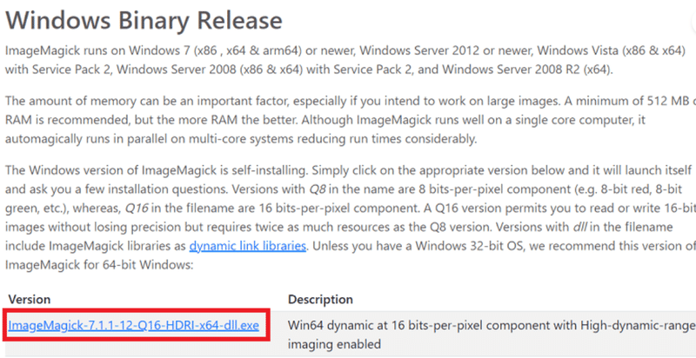Click the Description column header
Image resolution: width=696 pixels, height=358 pixels.
tap(320, 299)
